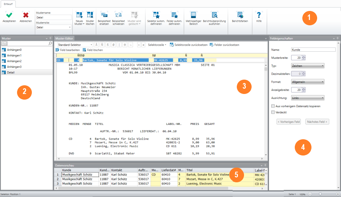Viewport: 341px width, 197px height.
Task: Click Beispieltext ersetzen icon
Action: pyautogui.click(x=104, y=15)
